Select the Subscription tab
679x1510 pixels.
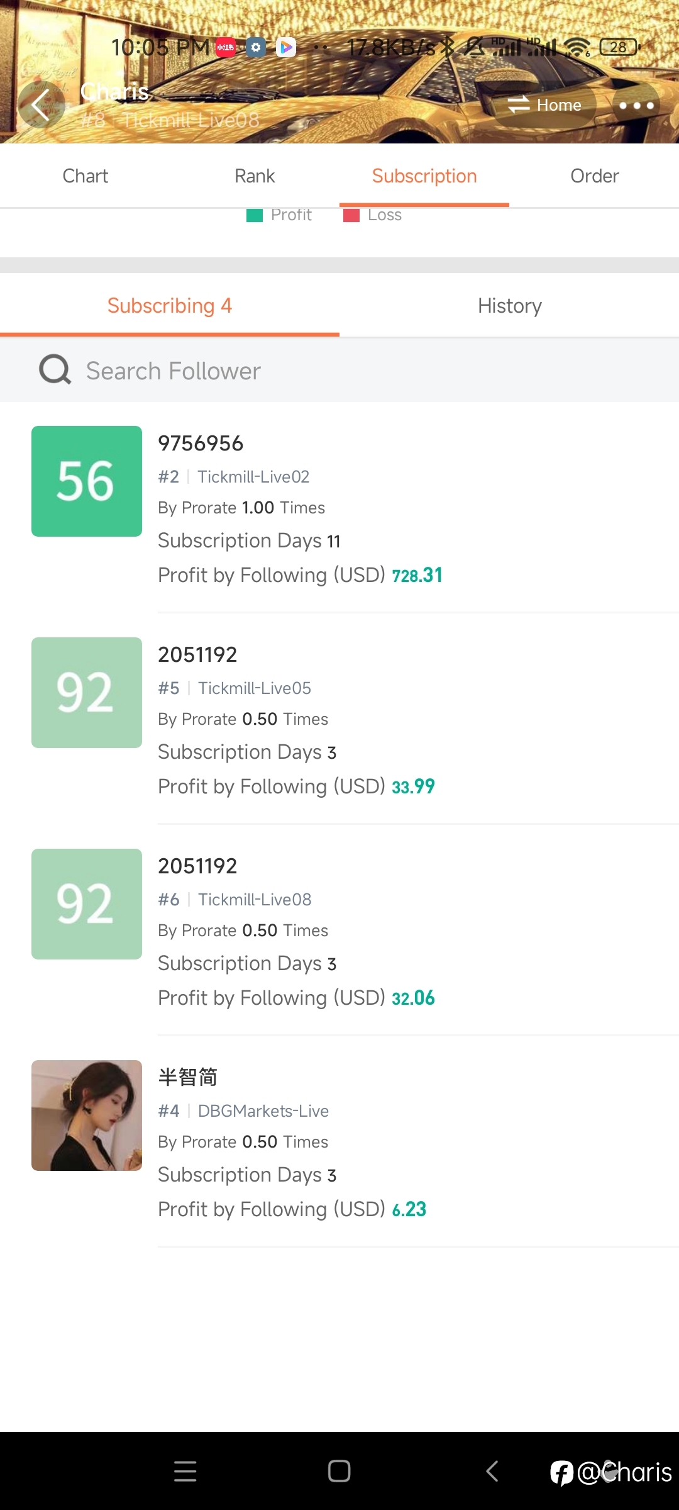[424, 176]
